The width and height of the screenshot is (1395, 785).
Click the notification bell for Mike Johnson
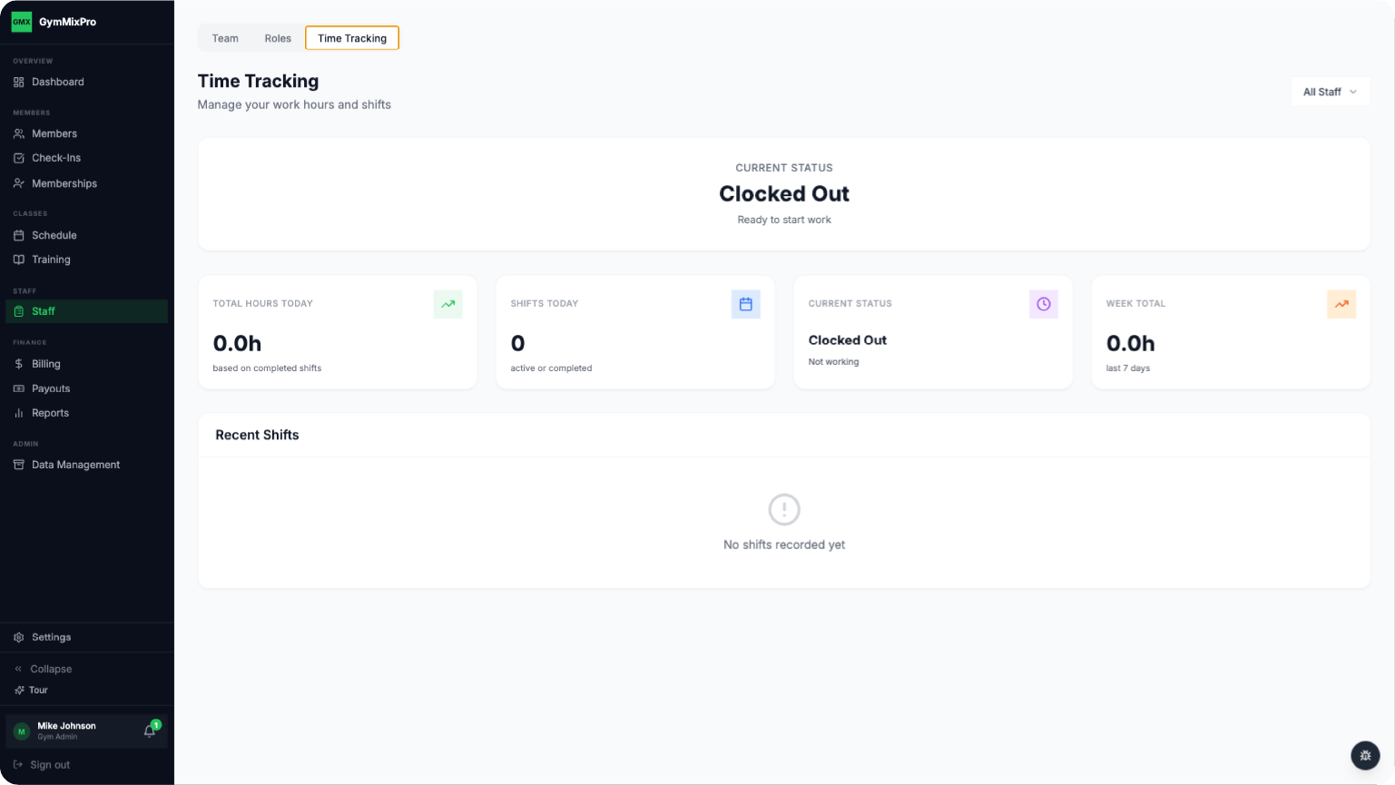(x=149, y=731)
